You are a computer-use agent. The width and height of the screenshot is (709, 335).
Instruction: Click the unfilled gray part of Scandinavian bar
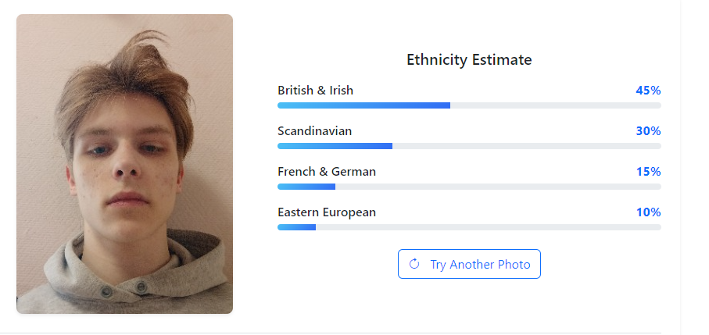526,146
